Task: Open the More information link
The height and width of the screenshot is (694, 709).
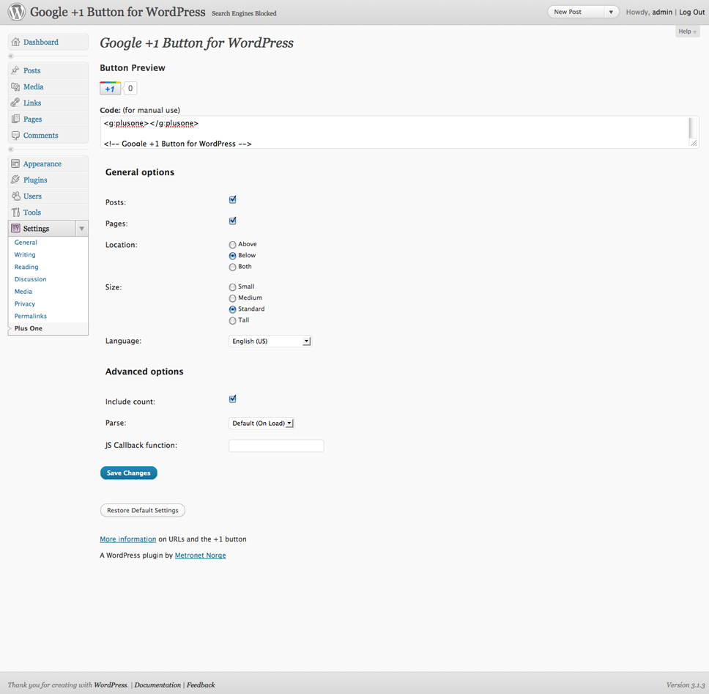Action: [x=128, y=539]
